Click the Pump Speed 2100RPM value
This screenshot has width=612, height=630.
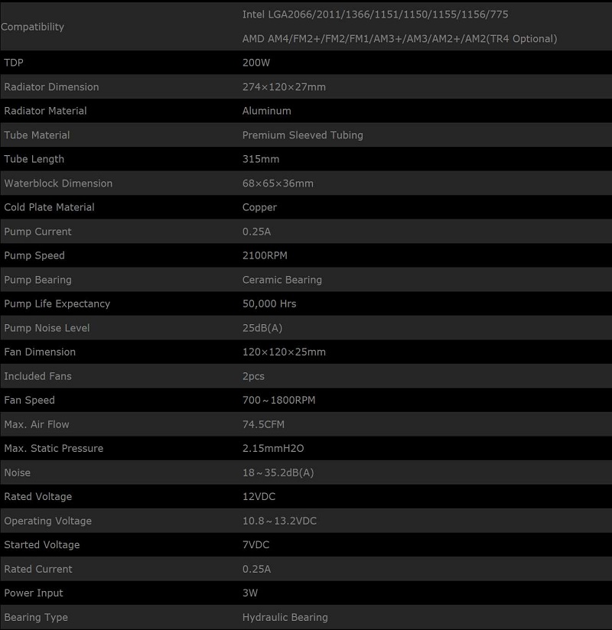[x=265, y=255]
